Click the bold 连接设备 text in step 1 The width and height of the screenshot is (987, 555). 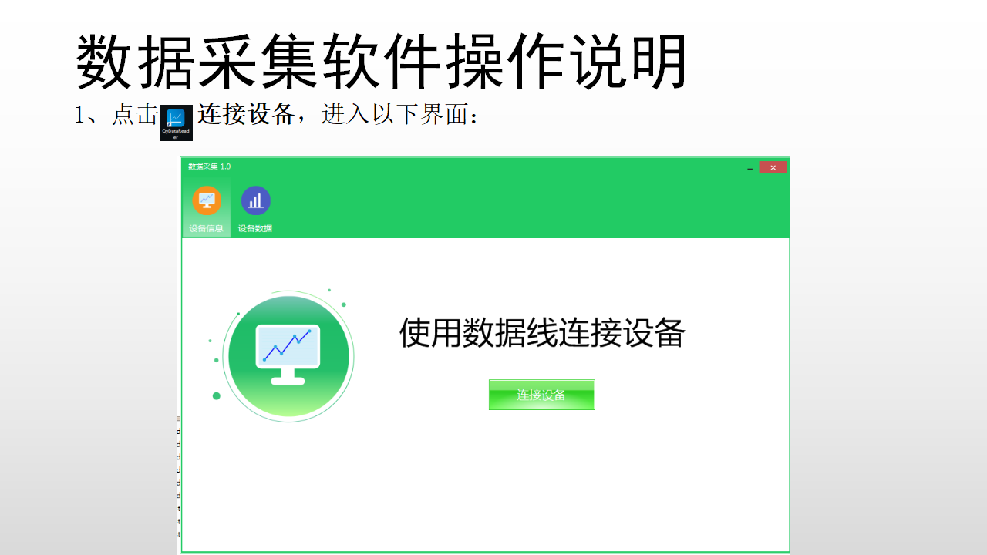click(x=246, y=114)
